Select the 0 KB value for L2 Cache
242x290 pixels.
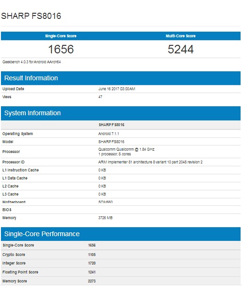102,186
